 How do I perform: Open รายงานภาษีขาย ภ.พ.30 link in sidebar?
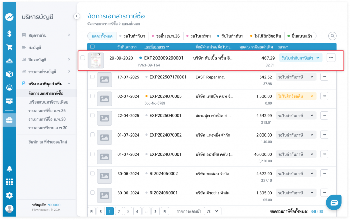pyautogui.click(x=48, y=128)
